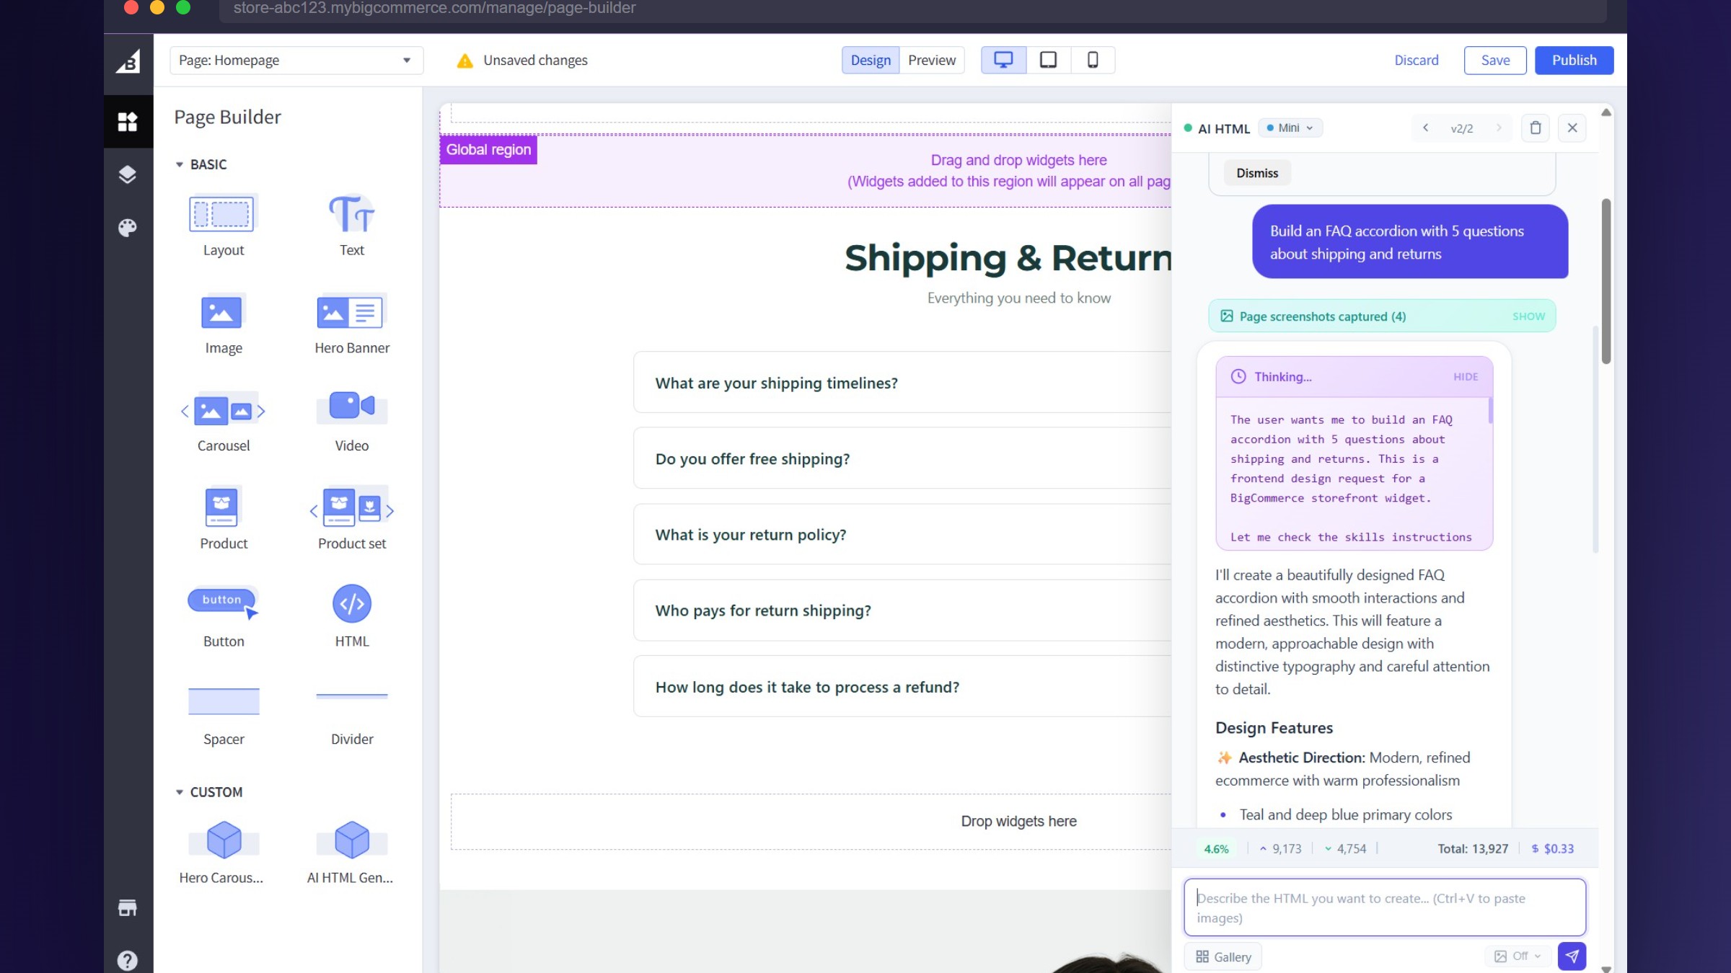Click the storefront icon near the bottom sidebar

pos(128,907)
